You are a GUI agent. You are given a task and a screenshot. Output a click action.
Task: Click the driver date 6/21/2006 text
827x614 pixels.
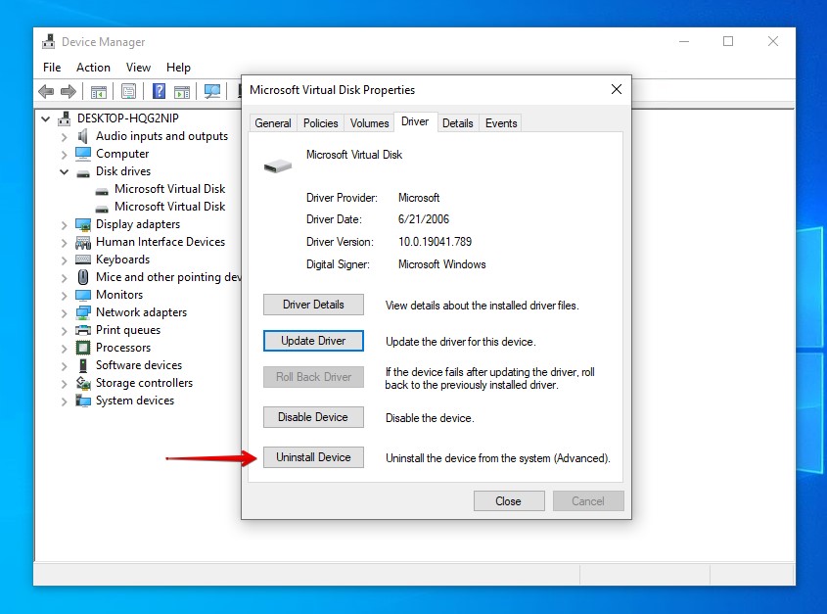click(424, 219)
